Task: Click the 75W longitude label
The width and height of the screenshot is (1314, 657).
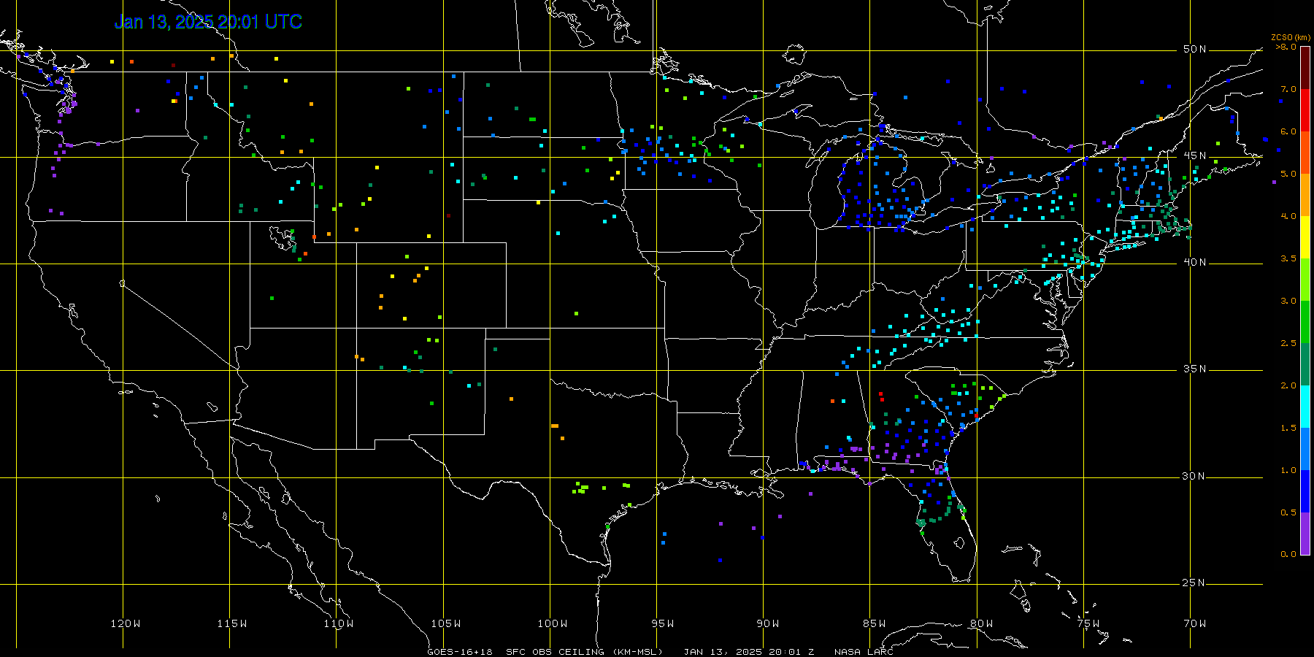Action: click(1088, 623)
